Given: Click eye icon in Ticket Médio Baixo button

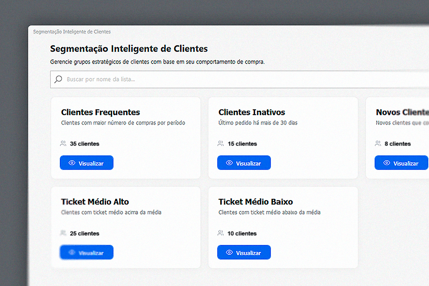Looking at the screenshot, I should [229, 252].
